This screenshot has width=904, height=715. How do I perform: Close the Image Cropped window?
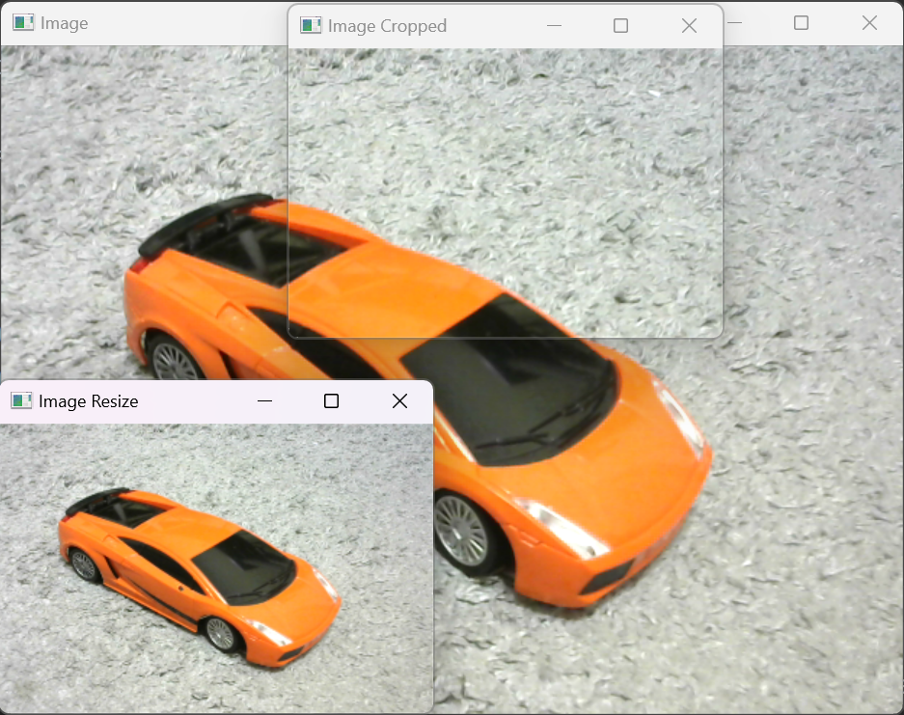click(689, 26)
